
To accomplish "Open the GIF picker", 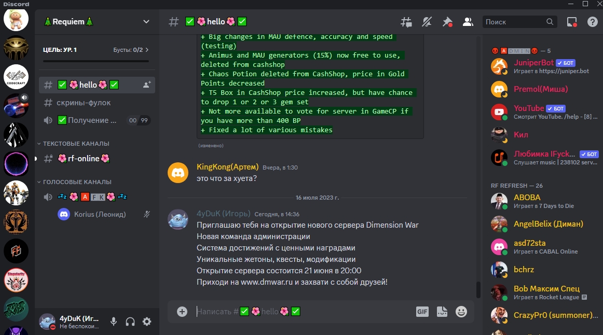I will (422, 312).
